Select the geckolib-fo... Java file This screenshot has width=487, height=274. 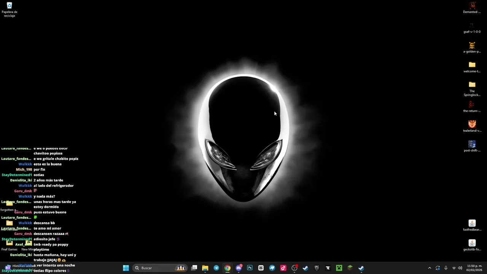tap(472, 245)
